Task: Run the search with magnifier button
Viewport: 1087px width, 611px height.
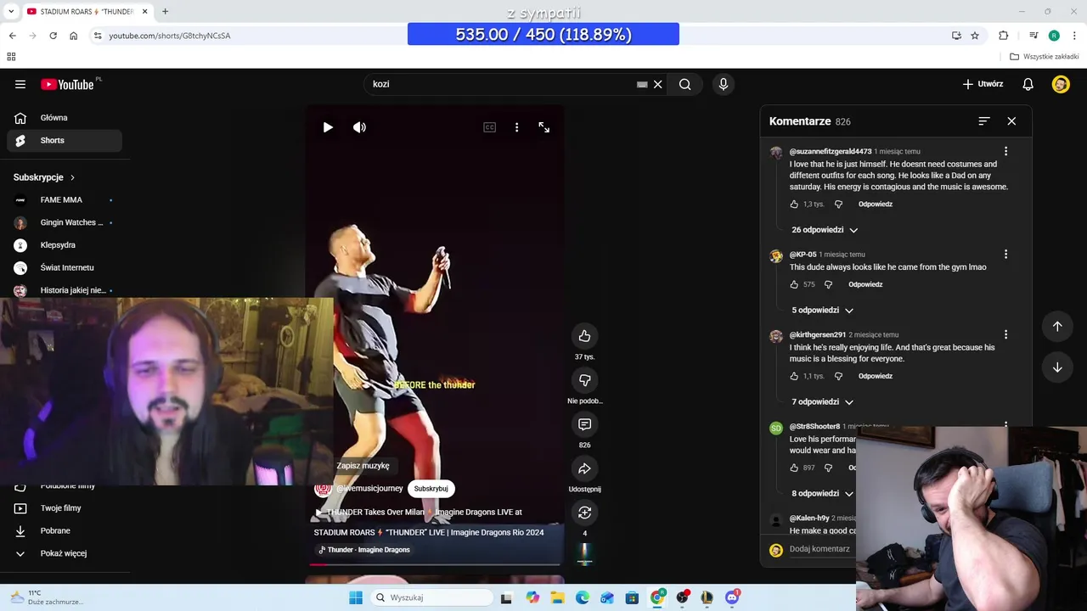Action: click(684, 84)
